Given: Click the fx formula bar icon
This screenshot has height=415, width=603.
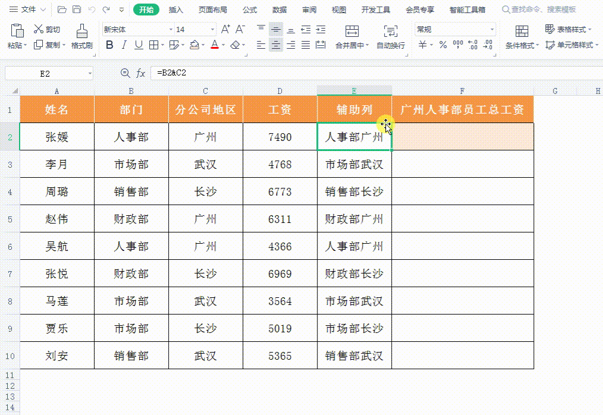Looking at the screenshot, I should (x=142, y=73).
